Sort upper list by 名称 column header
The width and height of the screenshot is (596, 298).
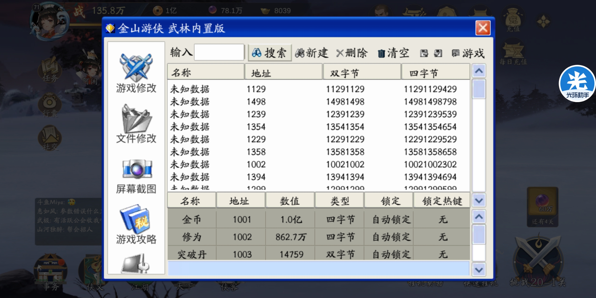coord(206,72)
